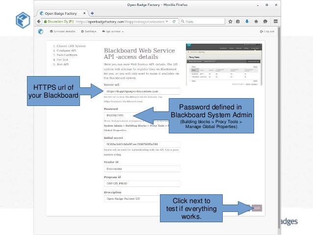Click the search magnifier icon
This screenshot has width=313, height=235.
183,22
